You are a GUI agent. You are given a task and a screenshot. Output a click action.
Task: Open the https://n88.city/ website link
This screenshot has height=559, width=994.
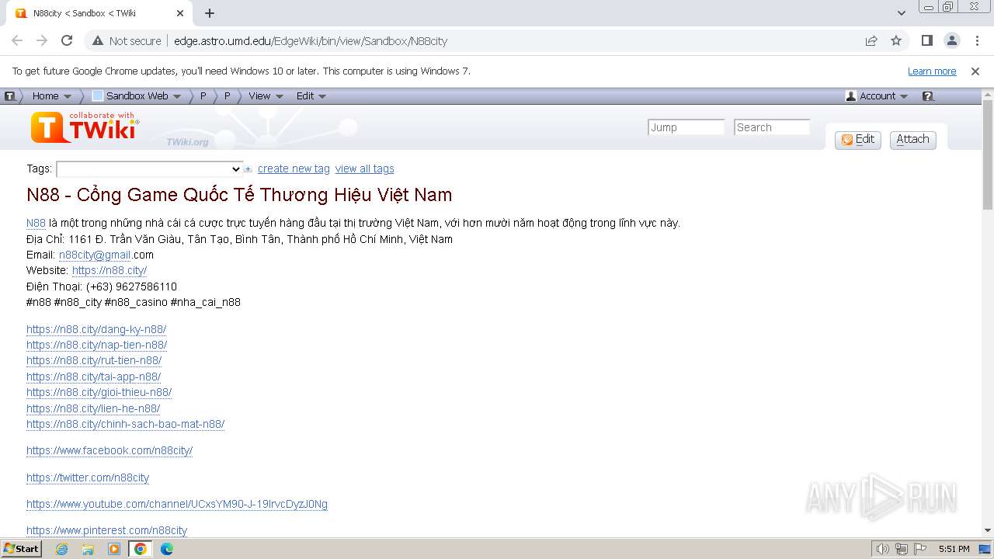(x=109, y=270)
